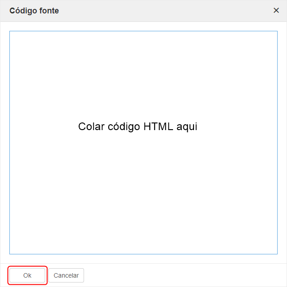Click the upper area of the source editor
The width and height of the screenshot is (287, 287).
pyautogui.click(x=143, y=64)
